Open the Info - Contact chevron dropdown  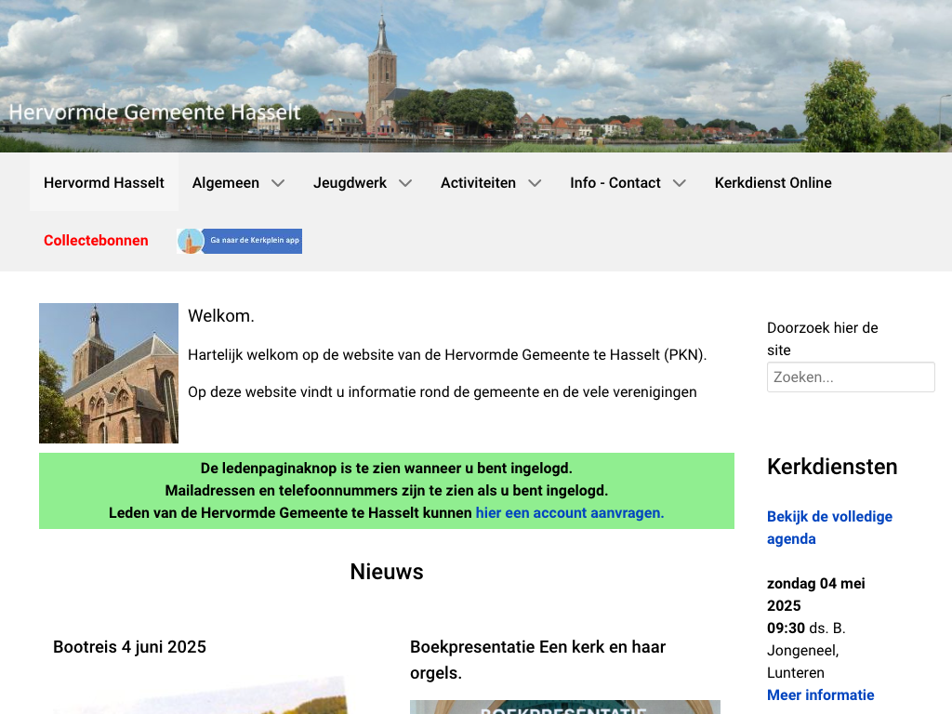click(680, 183)
